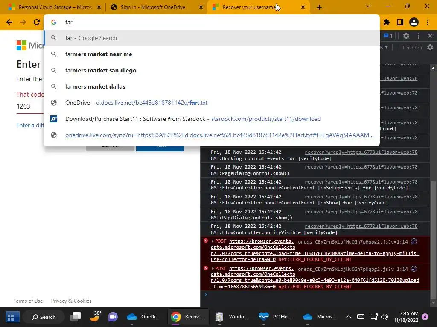This screenshot has height=327, width=437.
Task: Expand the hidden system tray icons chevron
Action: (348, 317)
